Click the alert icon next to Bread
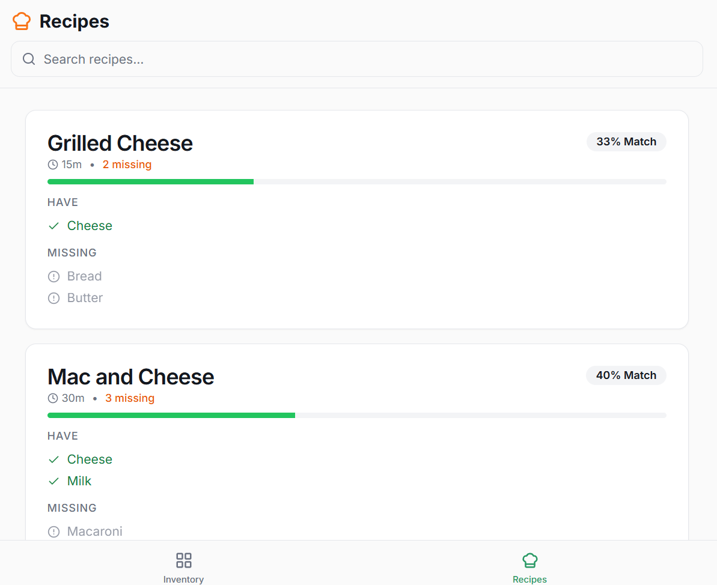This screenshot has width=717, height=585. click(x=54, y=276)
